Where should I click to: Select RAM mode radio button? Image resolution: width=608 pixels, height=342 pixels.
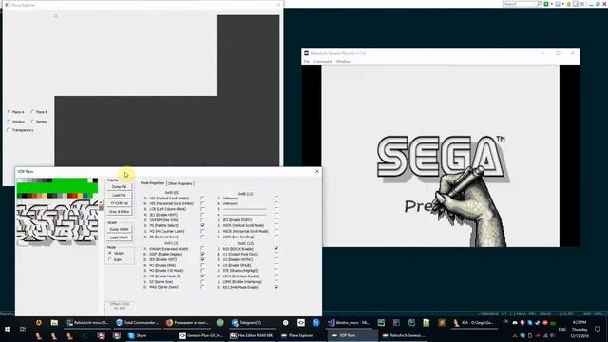coord(110,259)
